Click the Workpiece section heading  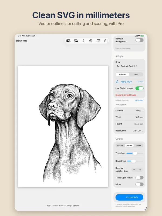click(x=121, y=104)
